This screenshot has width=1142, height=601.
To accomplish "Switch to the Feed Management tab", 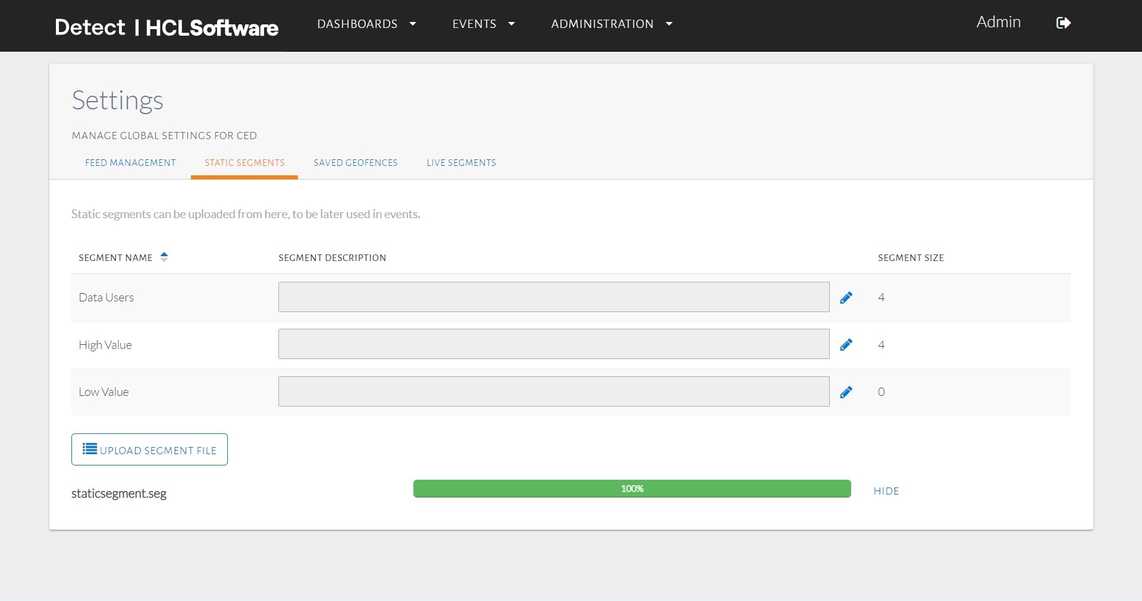I will pos(130,162).
